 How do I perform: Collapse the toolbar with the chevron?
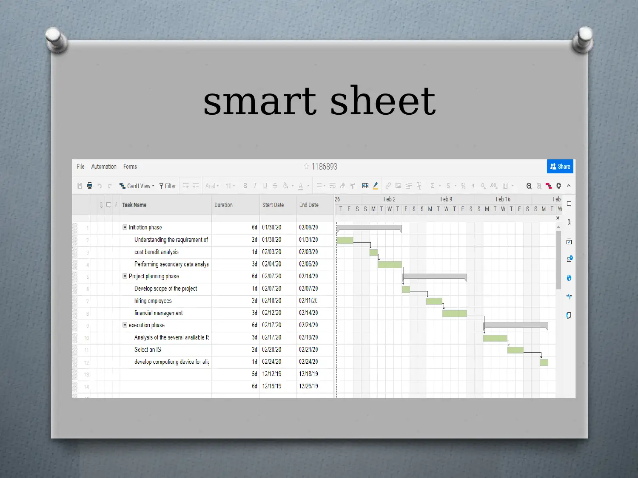point(569,186)
